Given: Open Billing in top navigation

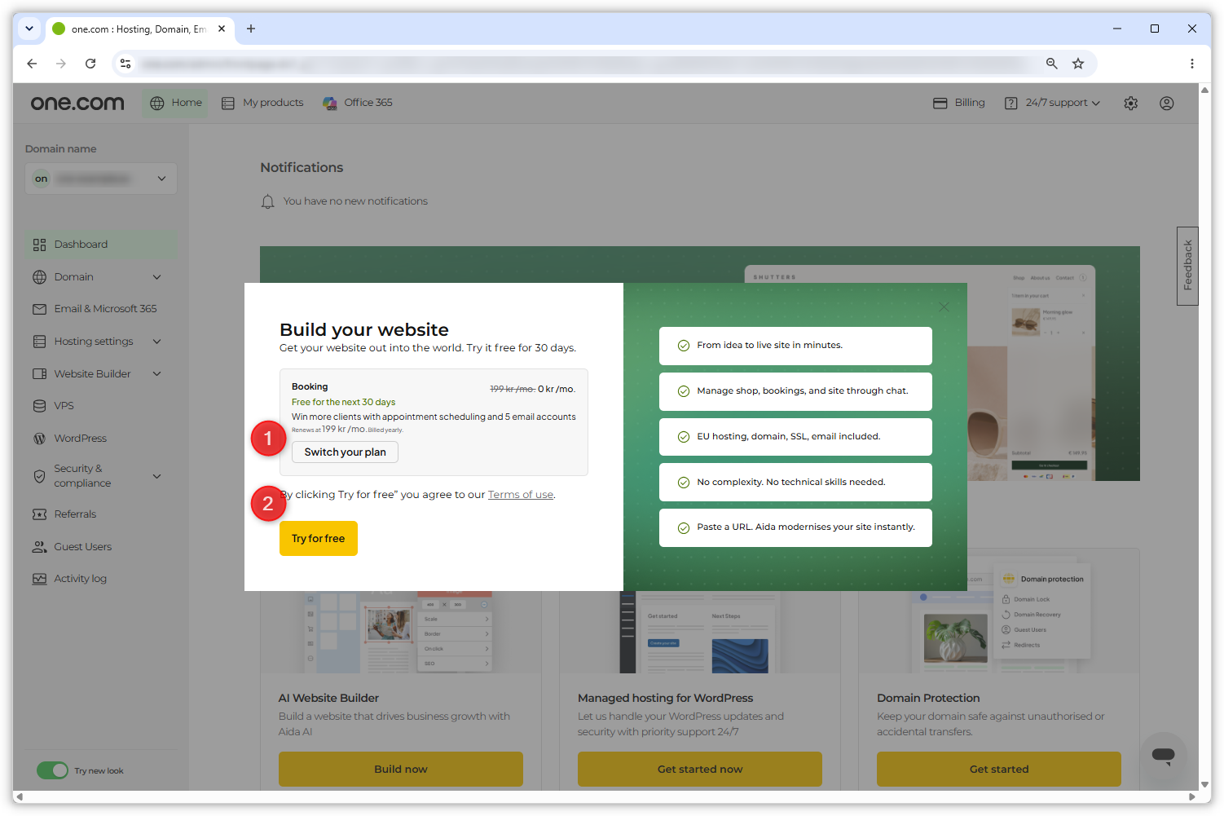Looking at the screenshot, I should [x=959, y=103].
